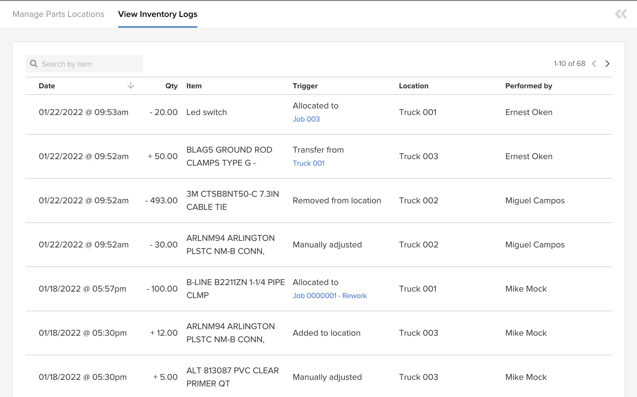
Task: Click the + 5.00 quantity cell
Action: pyautogui.click(x=165, y=377)
